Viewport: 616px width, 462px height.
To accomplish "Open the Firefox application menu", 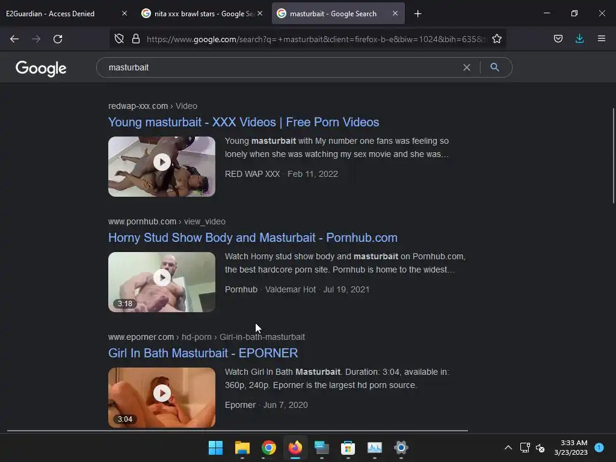I will (x=602, y=38).
